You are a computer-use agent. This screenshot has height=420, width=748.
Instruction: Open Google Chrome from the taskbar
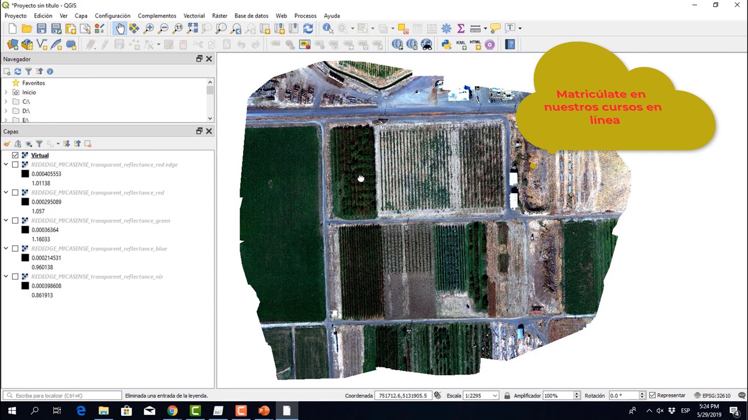point(172,411)
